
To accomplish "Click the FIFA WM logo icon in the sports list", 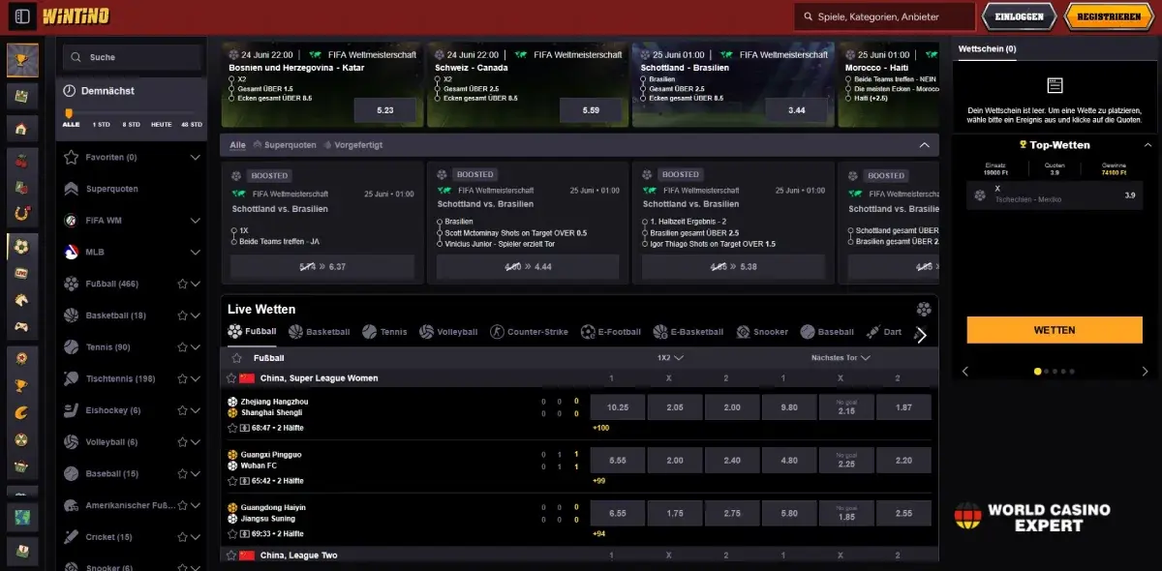I will 71,221.
